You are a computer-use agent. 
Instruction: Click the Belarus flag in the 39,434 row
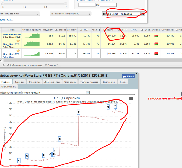point(156,54)
